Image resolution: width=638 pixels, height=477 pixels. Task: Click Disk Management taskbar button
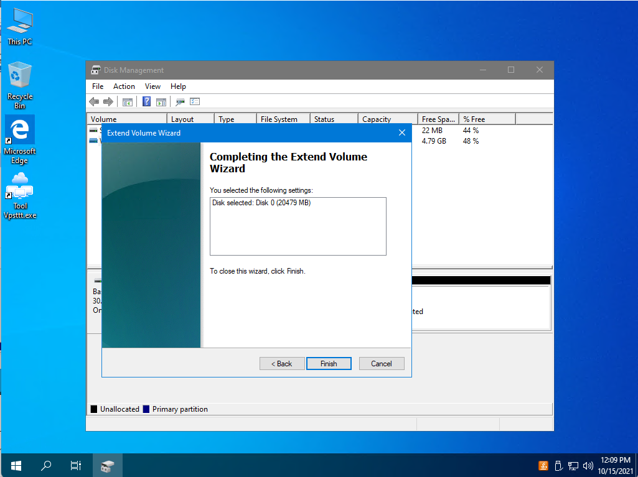click(x=108, y=465)
